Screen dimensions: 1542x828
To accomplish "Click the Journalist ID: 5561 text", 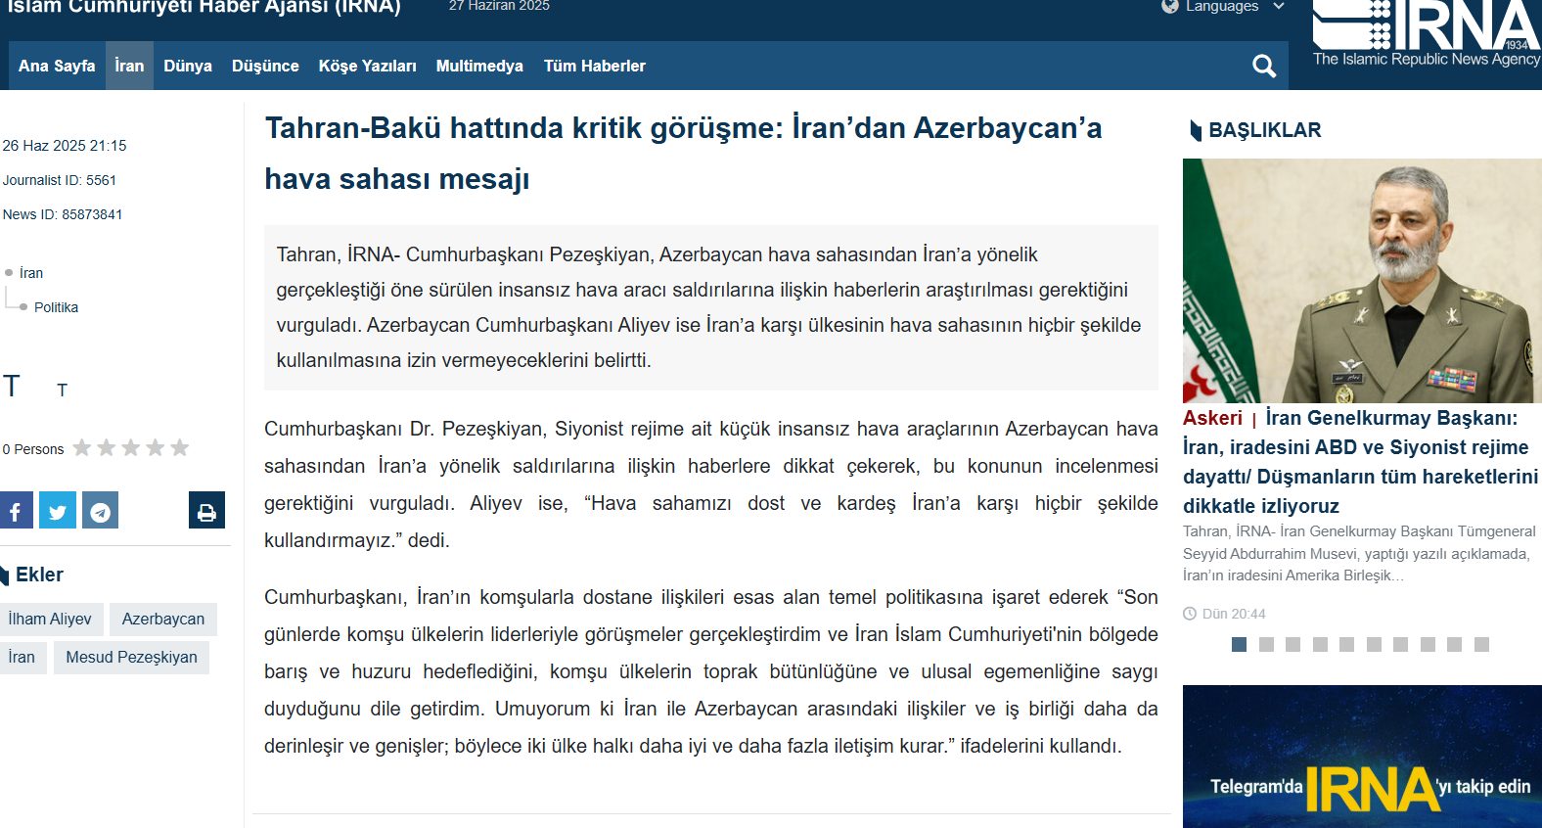I will [60, 180].
